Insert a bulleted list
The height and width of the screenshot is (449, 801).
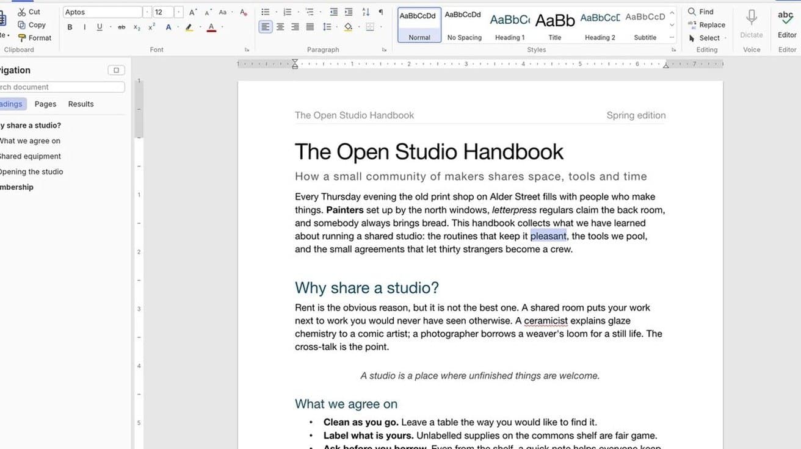click(x=265, y=12)
